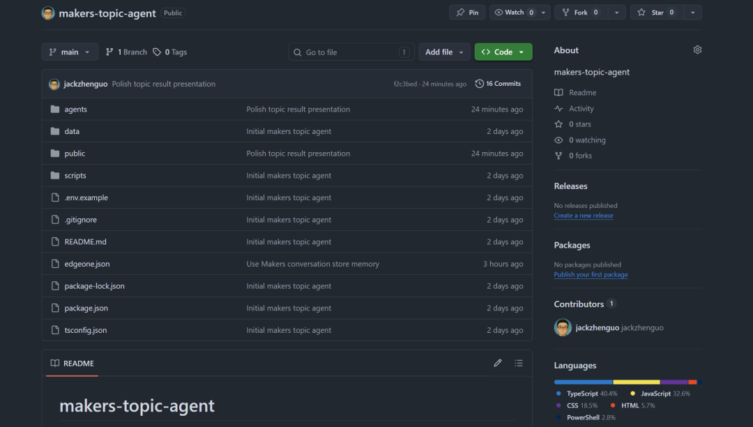Click the blue TypeScript language bar segment
This screenshot has height=427, width=753.
click(584, 382)
